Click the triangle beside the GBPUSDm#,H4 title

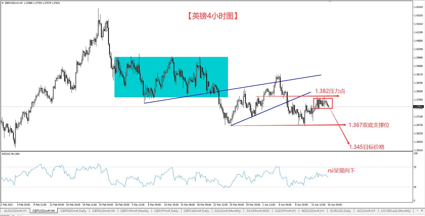click(3, 3)
